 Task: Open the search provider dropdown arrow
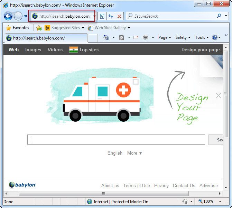(226, 16)
